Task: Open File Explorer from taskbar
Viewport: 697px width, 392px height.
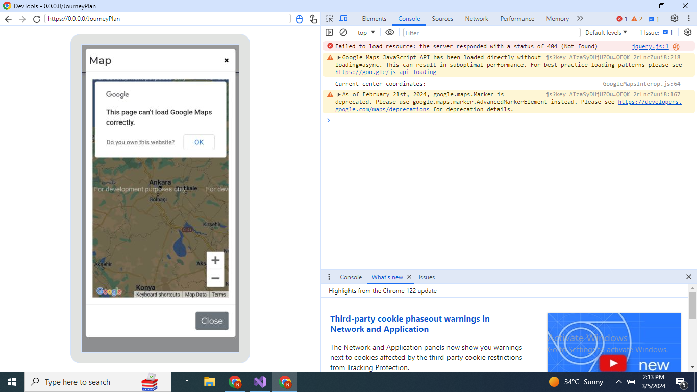Action: click(x=210, y=382)
